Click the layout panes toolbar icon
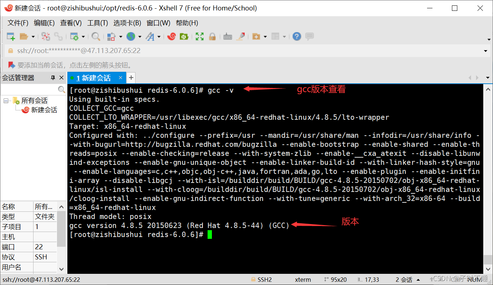The width and height of the screenshot is (493, 285). coord(275,36)
